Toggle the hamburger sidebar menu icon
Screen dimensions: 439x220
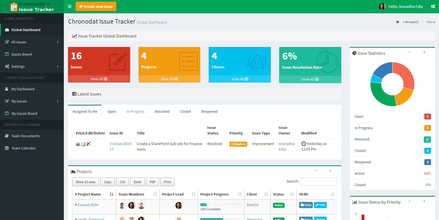70,6
